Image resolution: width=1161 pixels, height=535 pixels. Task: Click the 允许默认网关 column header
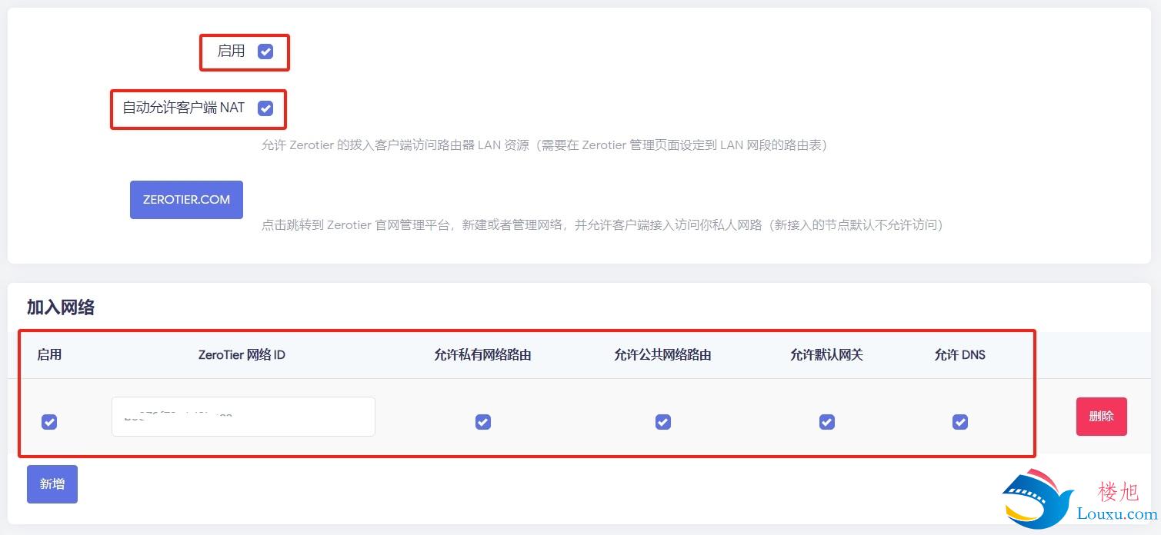pyautogui.click(x=826, y=355)
